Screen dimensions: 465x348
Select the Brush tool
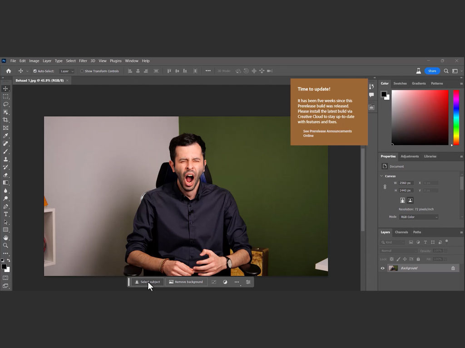[5, 151]
